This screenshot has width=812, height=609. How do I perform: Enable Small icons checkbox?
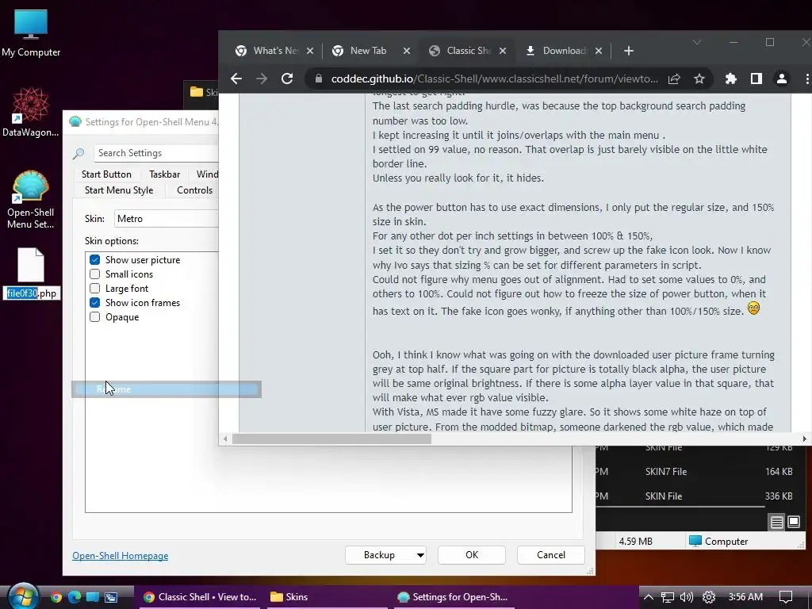[x=95, y=274]
